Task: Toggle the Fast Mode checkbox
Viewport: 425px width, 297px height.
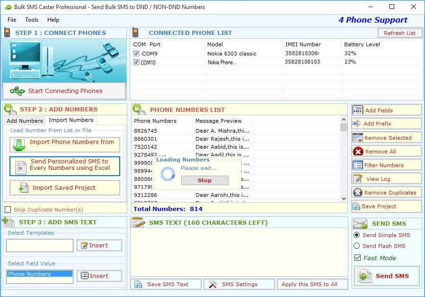Action: click(x=357, y=258)
